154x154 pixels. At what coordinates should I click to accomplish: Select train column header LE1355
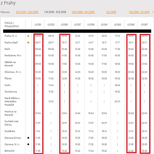coord(64,25)
